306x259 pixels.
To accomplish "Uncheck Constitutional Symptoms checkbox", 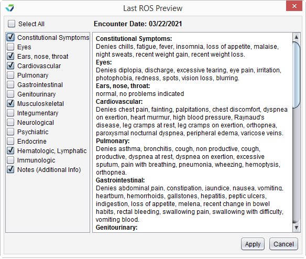I will click(10, 37).
